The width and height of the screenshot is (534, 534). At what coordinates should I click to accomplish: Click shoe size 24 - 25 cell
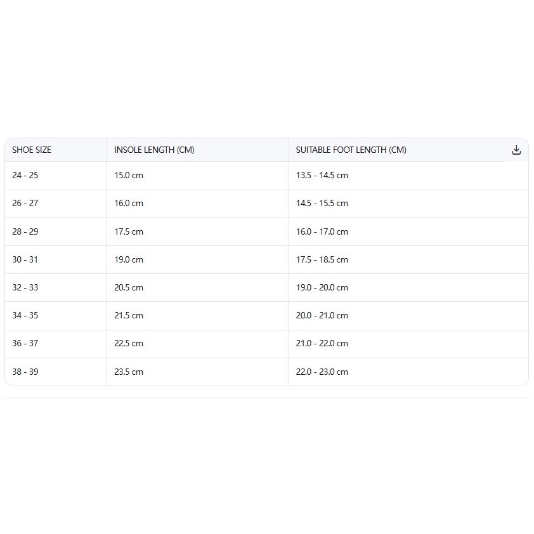56,176
